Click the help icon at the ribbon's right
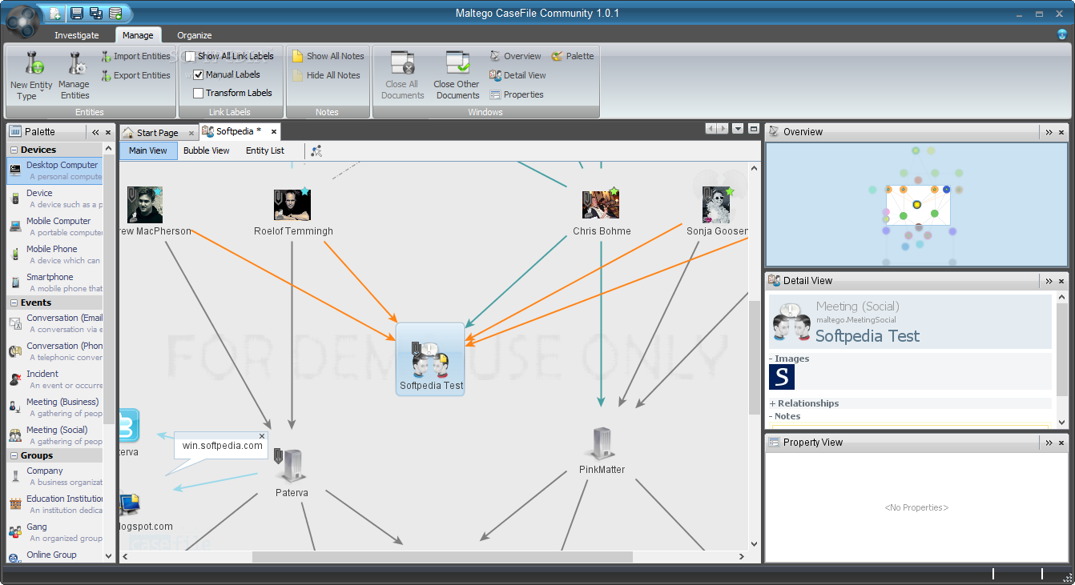 click(1062, 34)
